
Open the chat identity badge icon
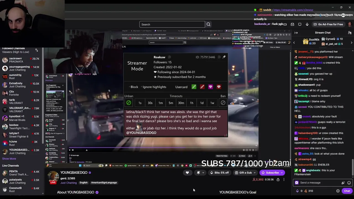tap(297, 183)
